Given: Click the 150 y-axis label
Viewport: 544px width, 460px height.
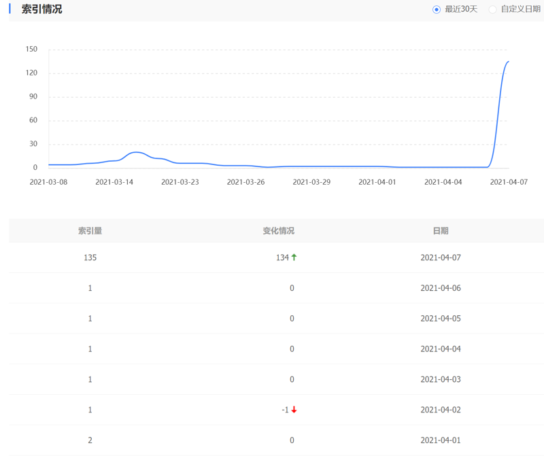Looking at the screenshot, I should (x=31, y=50).
